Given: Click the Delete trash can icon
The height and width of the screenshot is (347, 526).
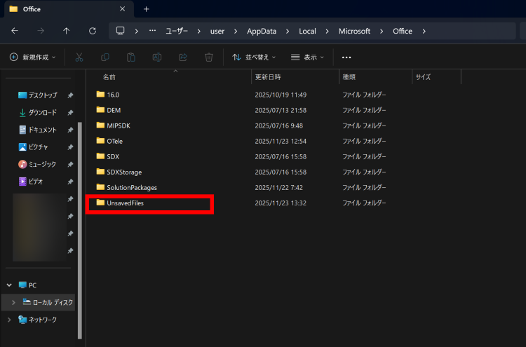Looking at the screenshot, I should (x=208, y=57).
